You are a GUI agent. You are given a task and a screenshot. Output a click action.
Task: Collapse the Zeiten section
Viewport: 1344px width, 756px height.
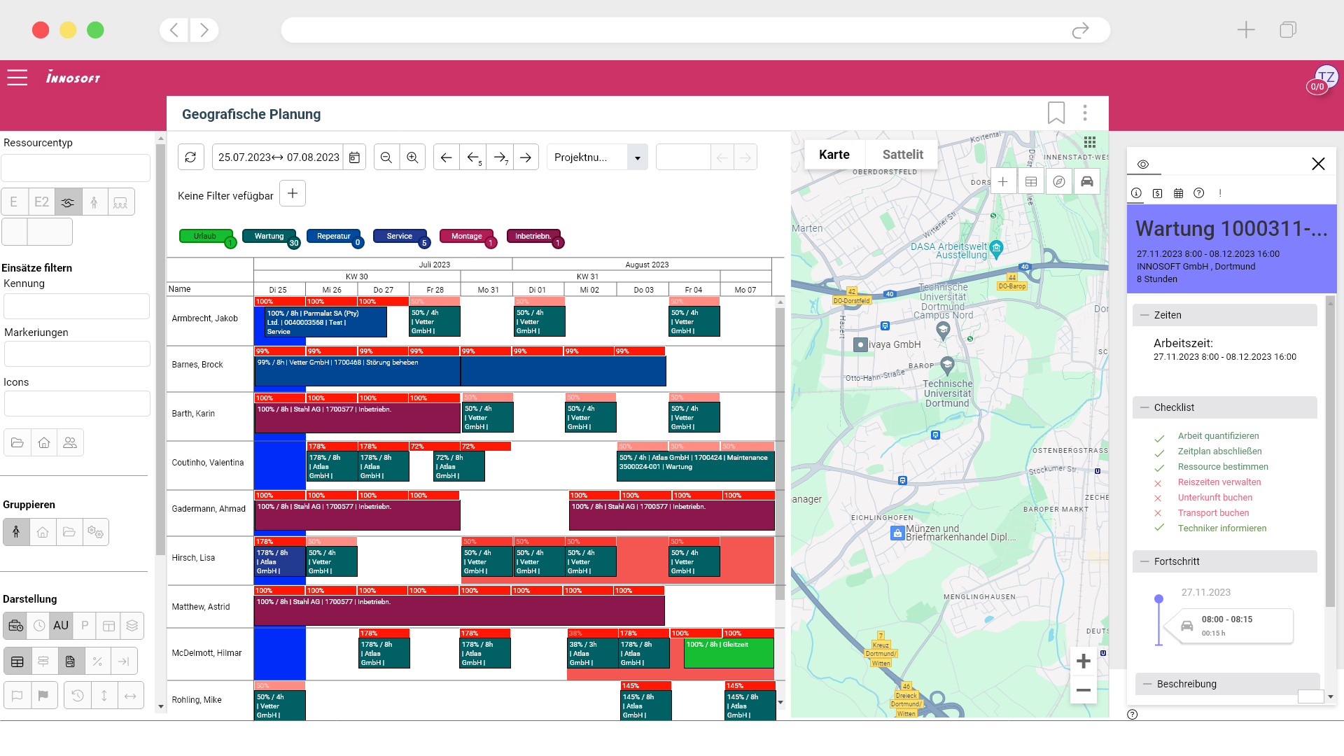(1145, 315)
